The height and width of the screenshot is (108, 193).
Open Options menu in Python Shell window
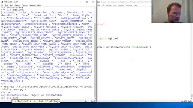click(25, 5)
